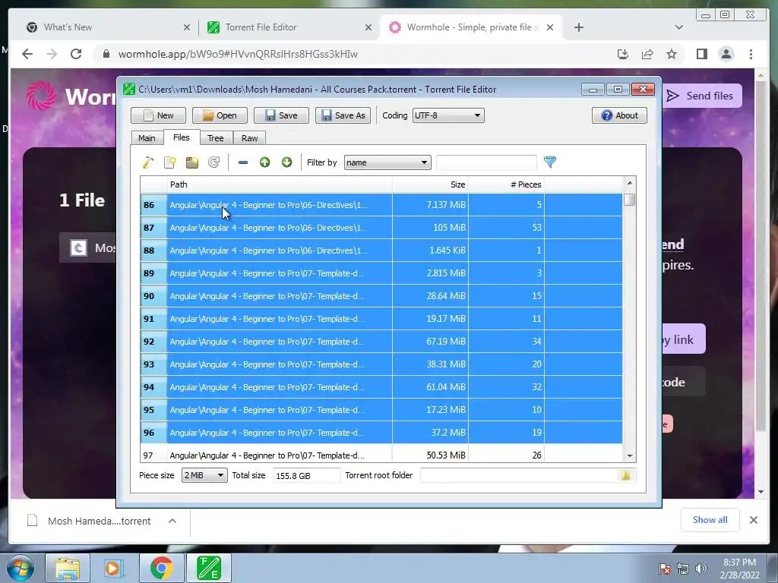778x583 pixels.
Task: Open Chrome profile avatar menu
Action: [x=726, y=54]
